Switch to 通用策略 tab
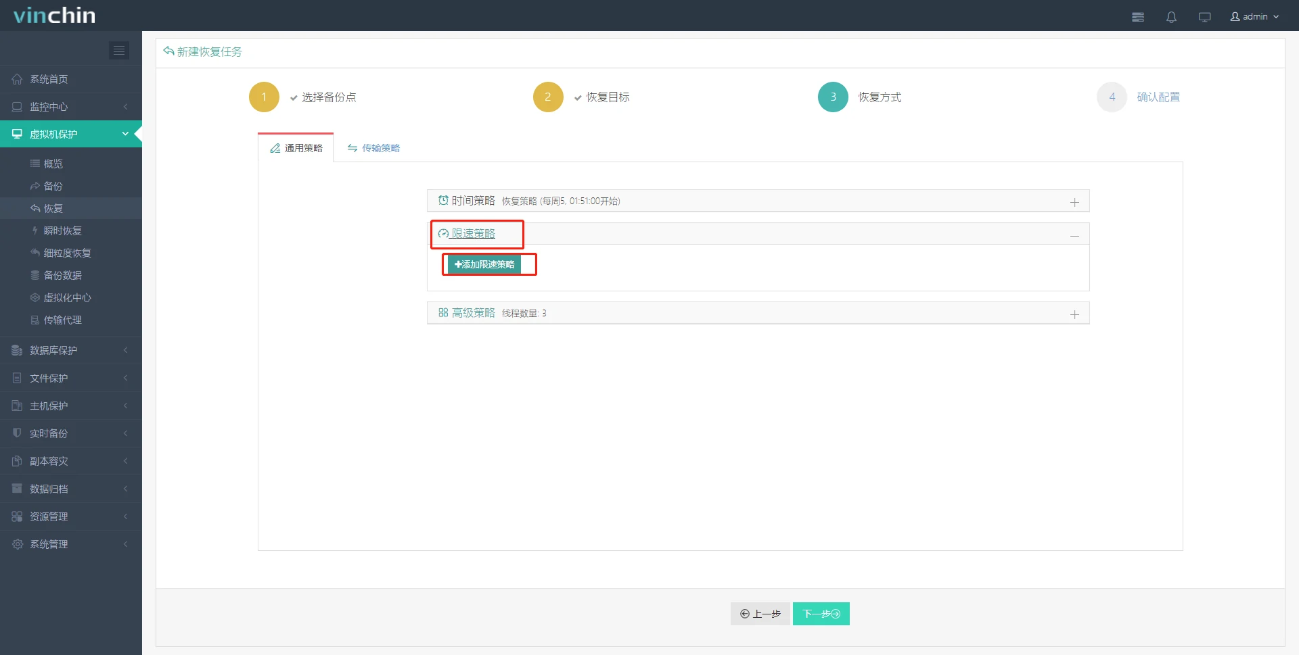The height and width of the screenshot is (655, 1299). point(296,148)
